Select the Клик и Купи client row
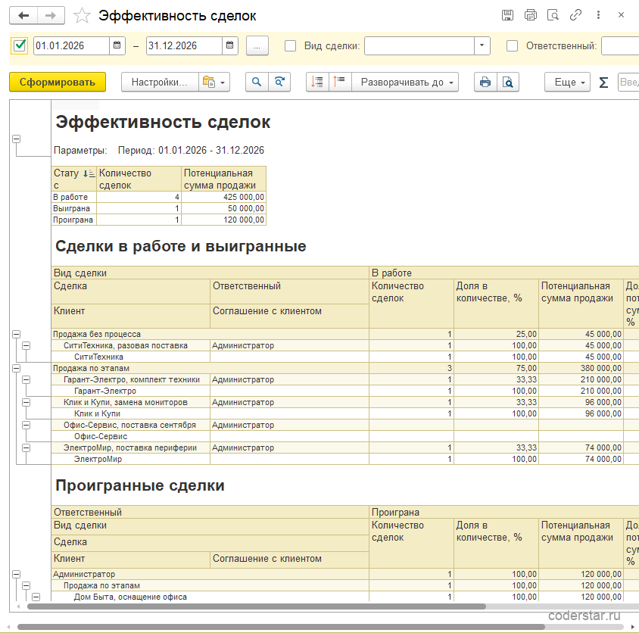639x633 pixels. 131,413
